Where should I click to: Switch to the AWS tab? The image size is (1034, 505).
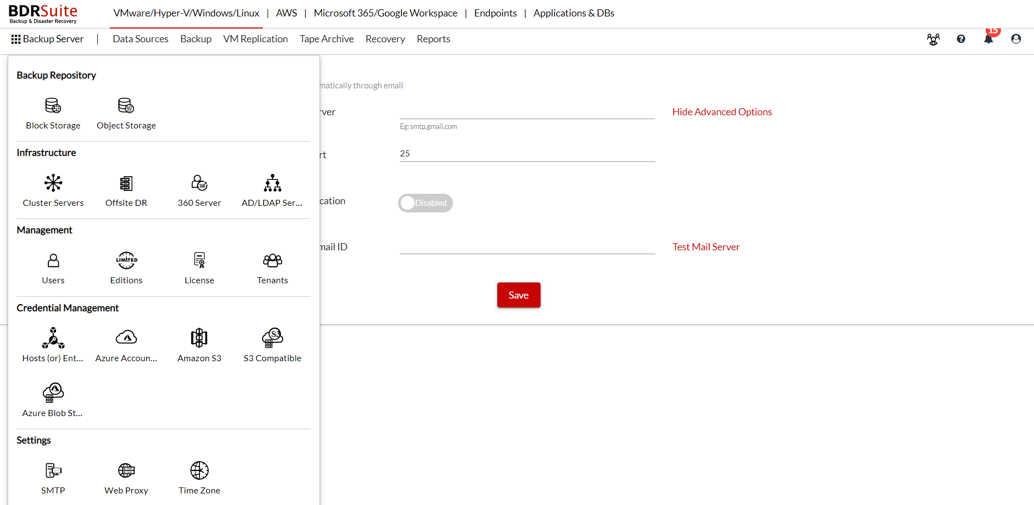click(x=286, y=13)
